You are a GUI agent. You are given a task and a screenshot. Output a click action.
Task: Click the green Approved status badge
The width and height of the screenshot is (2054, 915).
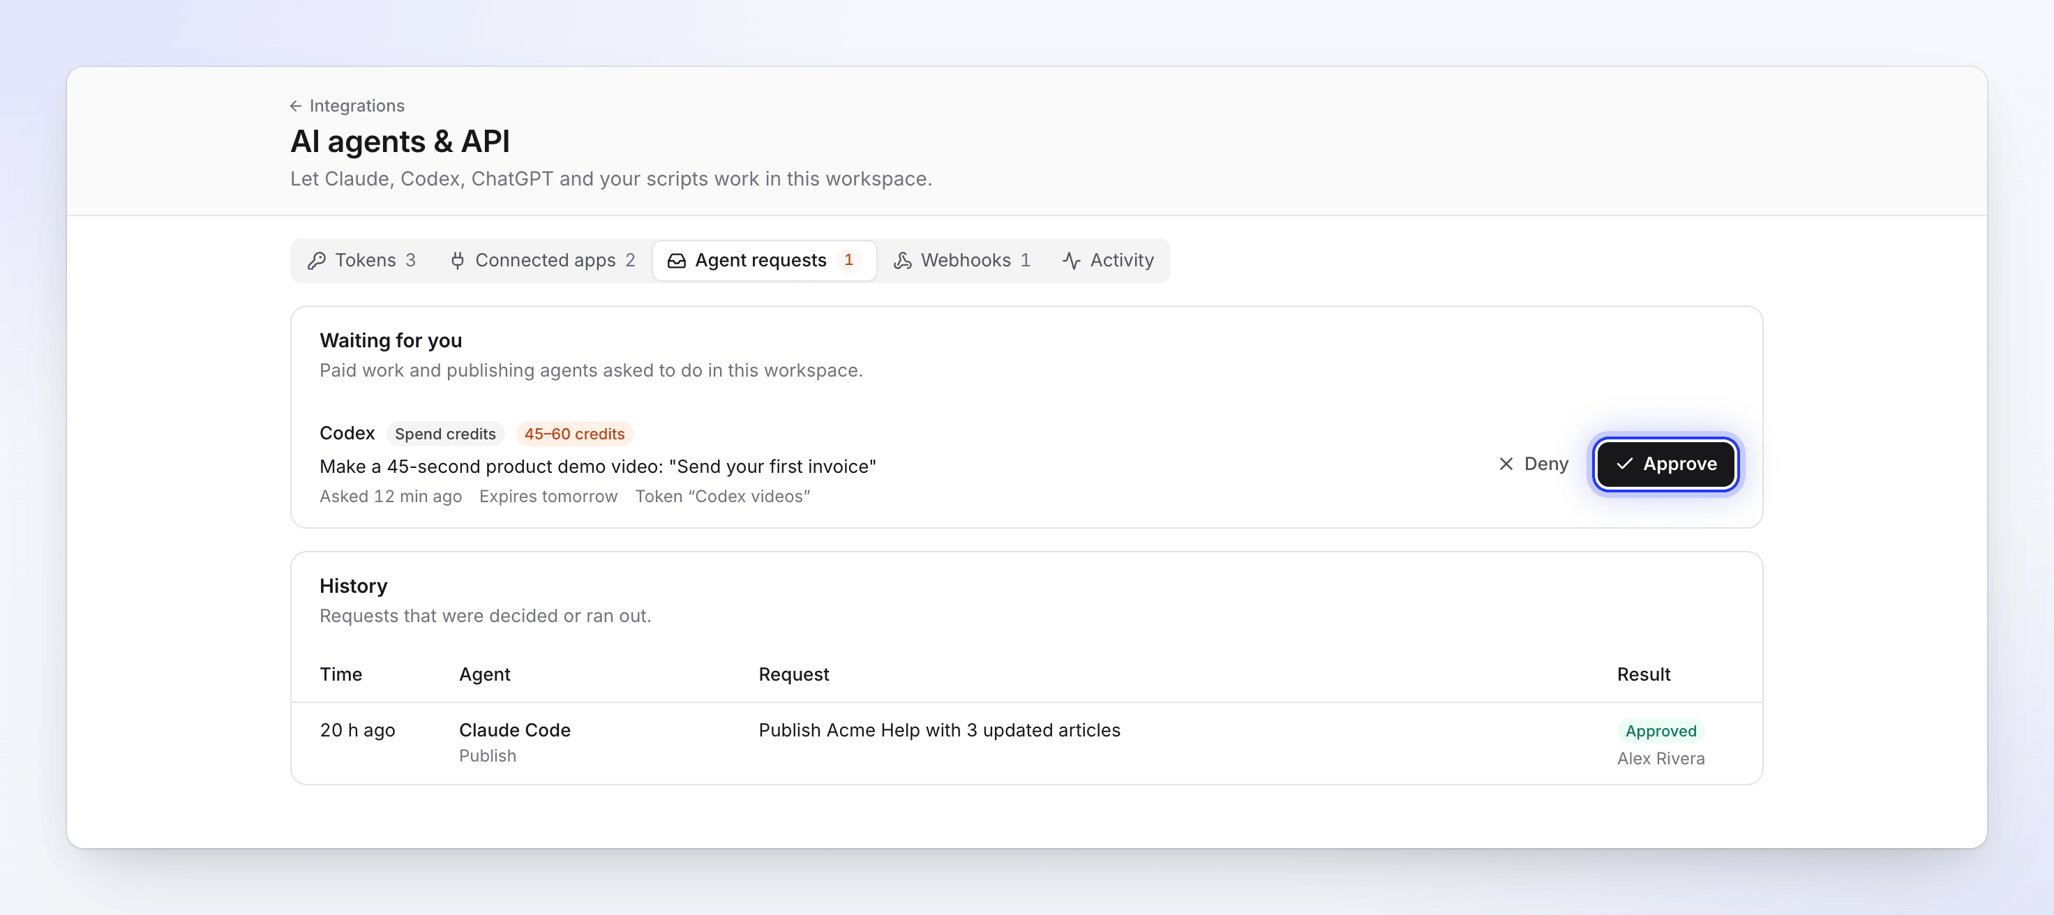tap(1660, 731)
